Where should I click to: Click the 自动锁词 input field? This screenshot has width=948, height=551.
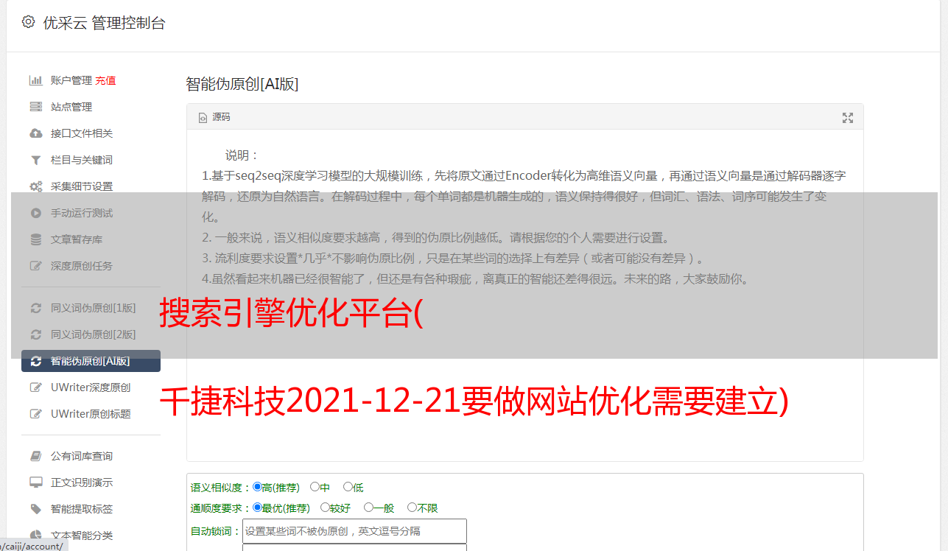pyautogui.click(x=354, y=531)
